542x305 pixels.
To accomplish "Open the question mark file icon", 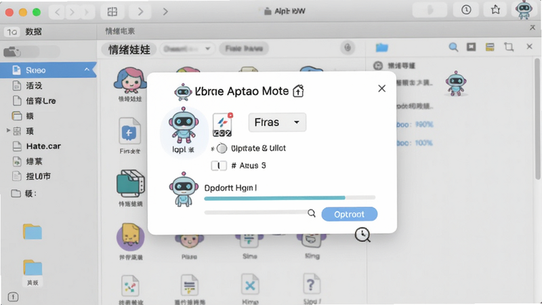I will (312, 285).
